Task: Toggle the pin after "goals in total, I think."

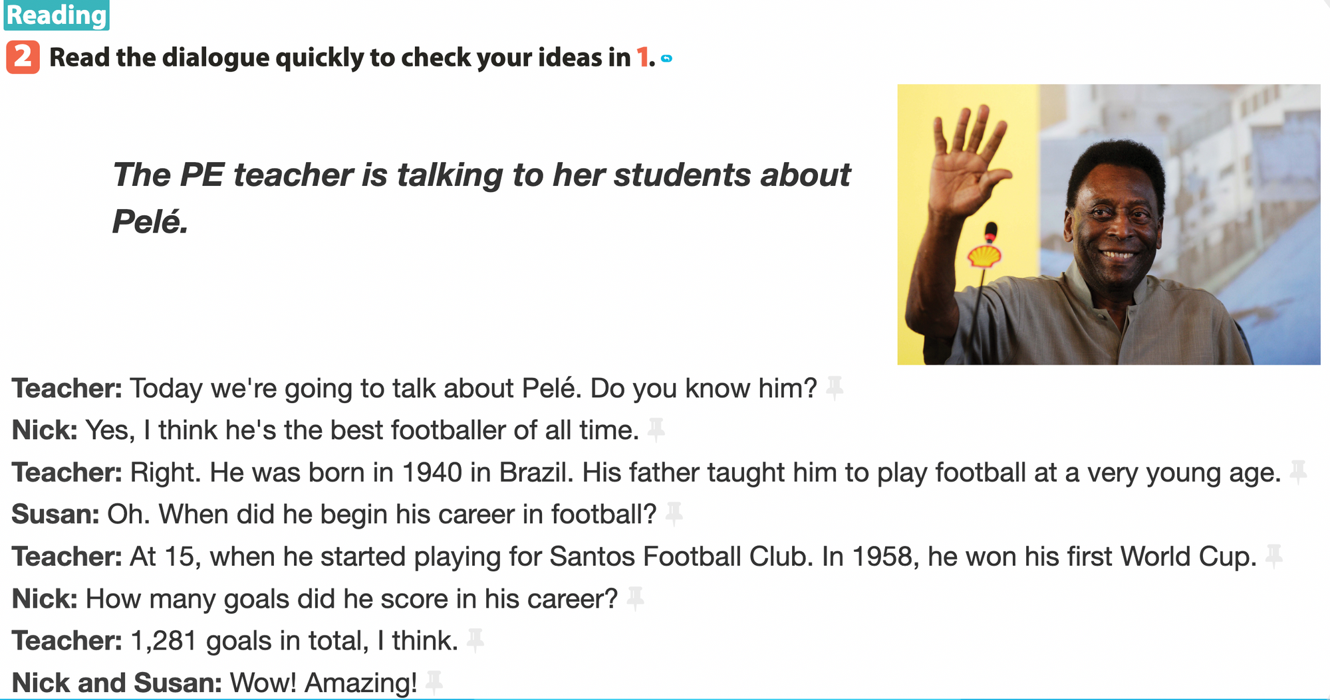Action: coord(475,640)
